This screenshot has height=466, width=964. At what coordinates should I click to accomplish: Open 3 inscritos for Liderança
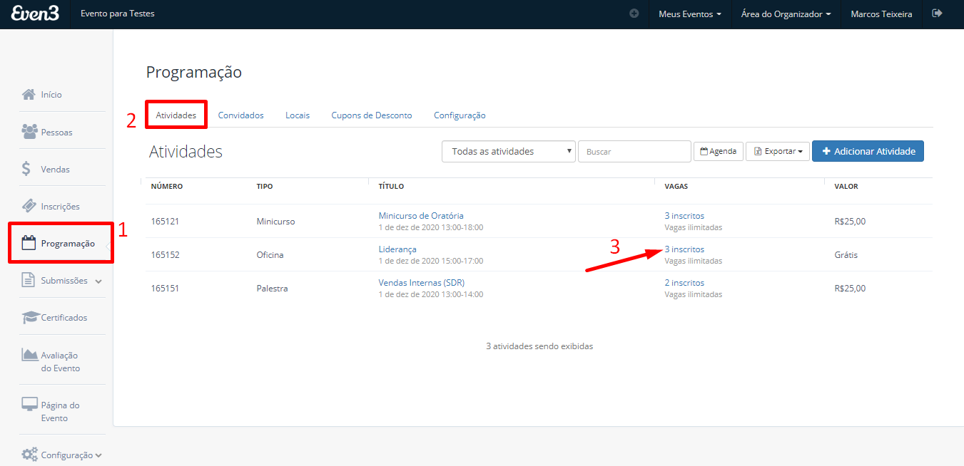(x=684, y=249)
